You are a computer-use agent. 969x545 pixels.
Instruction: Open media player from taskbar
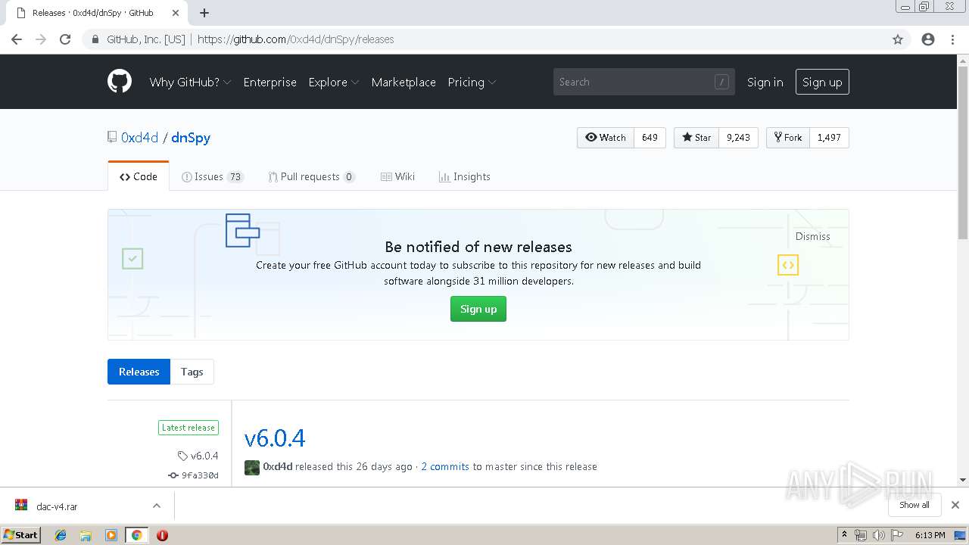[x=111, y=535]
